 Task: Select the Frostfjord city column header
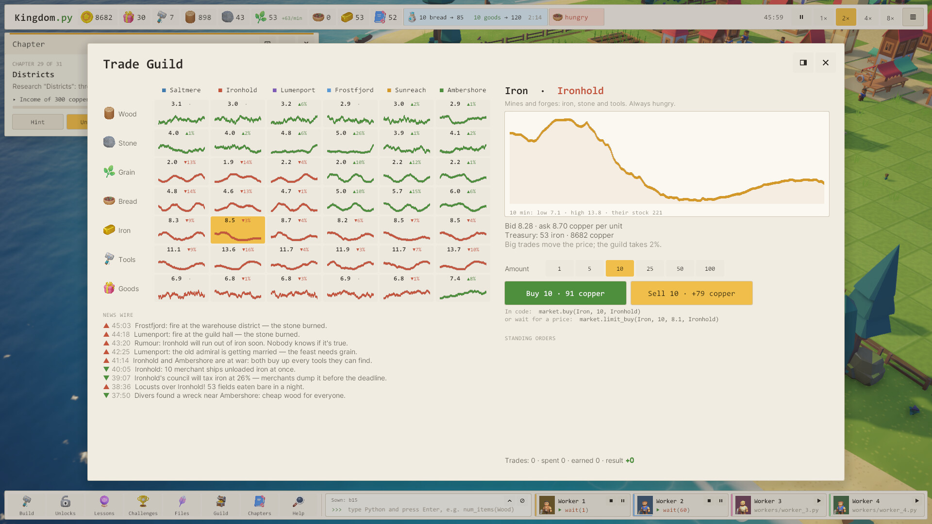350,90
